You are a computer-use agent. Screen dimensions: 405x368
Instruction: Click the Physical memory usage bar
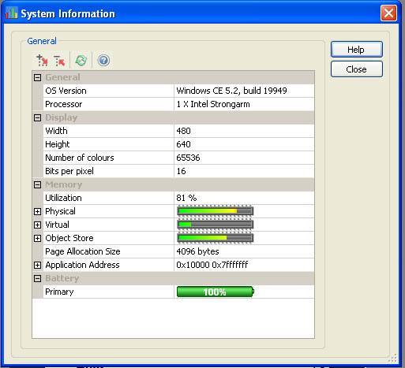click(x=216, y=211)
